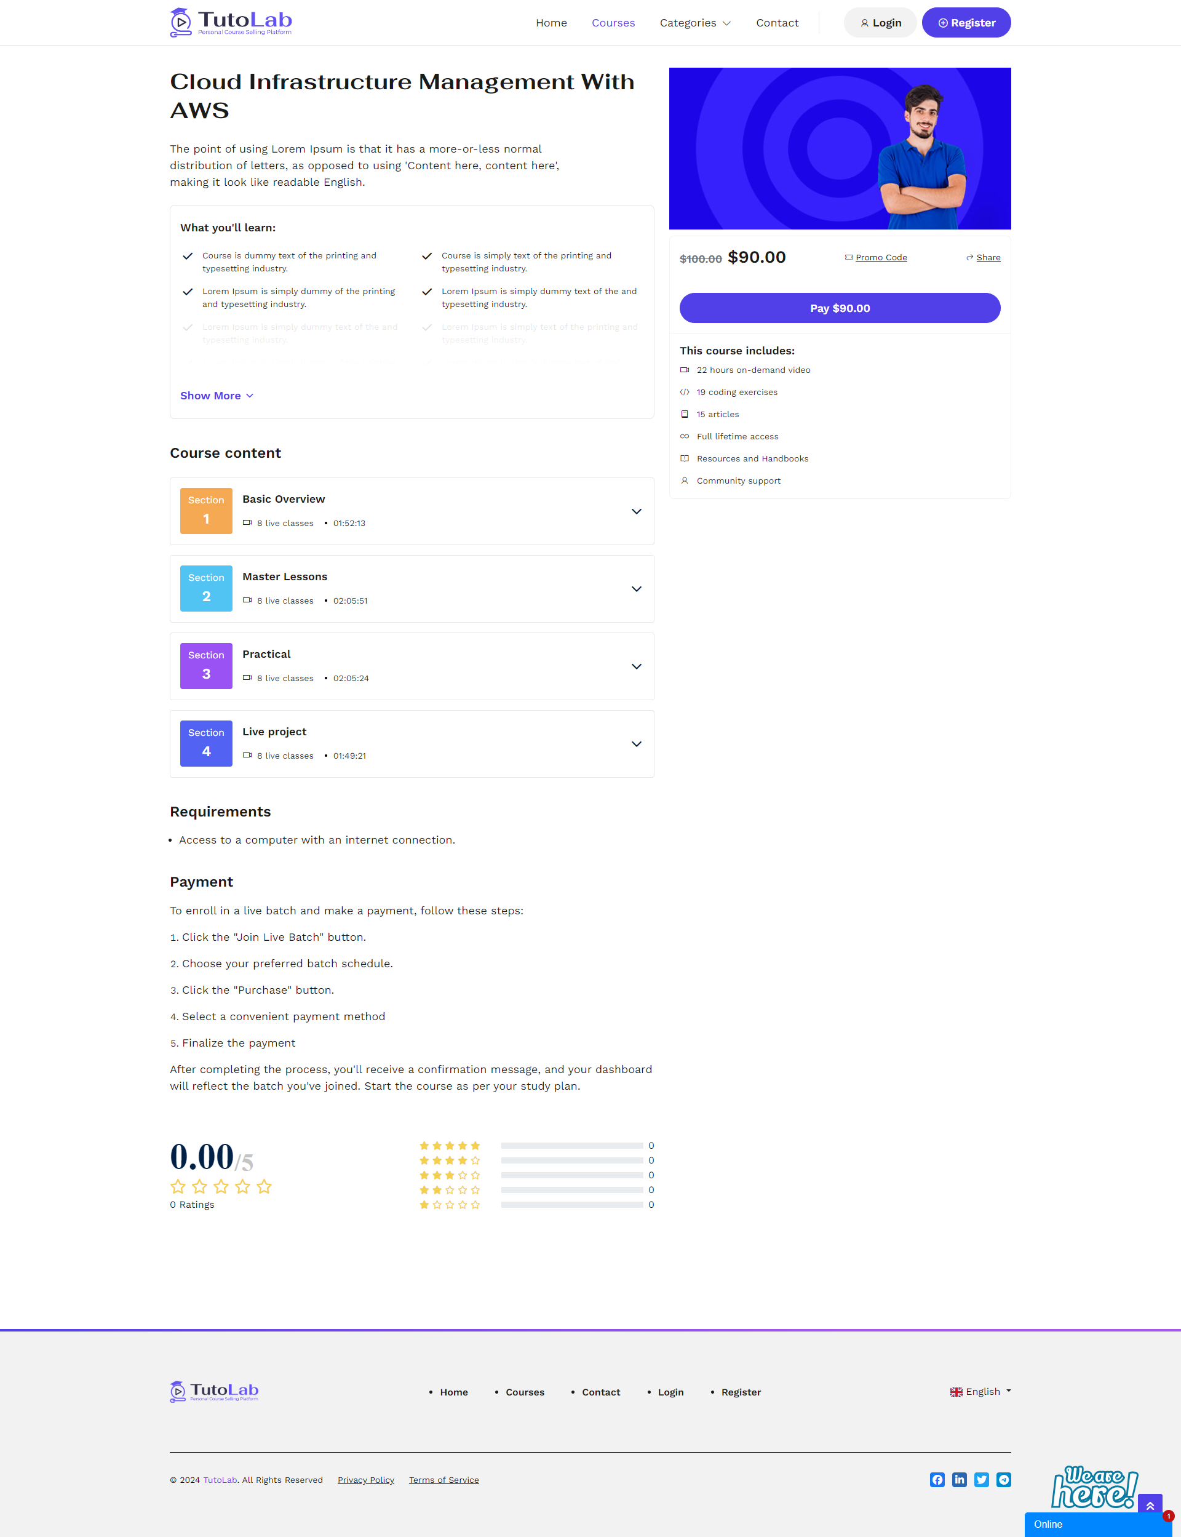This screenshot has width=1181, height=1537.
Task: Click the Pay $90.00 button
Action: 840,308
